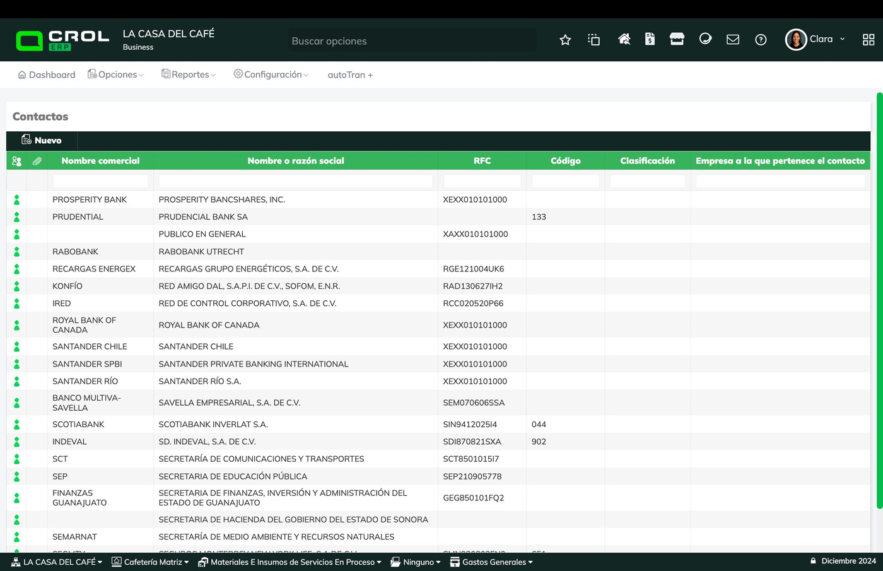Sort by Nombre comercial column header
This screenshot has height=571, width=883.
(101, 161)
